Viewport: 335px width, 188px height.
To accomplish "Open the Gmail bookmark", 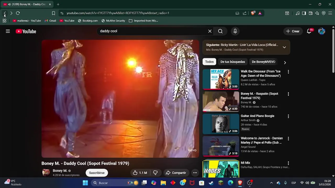I will click(x=50, y=21).
